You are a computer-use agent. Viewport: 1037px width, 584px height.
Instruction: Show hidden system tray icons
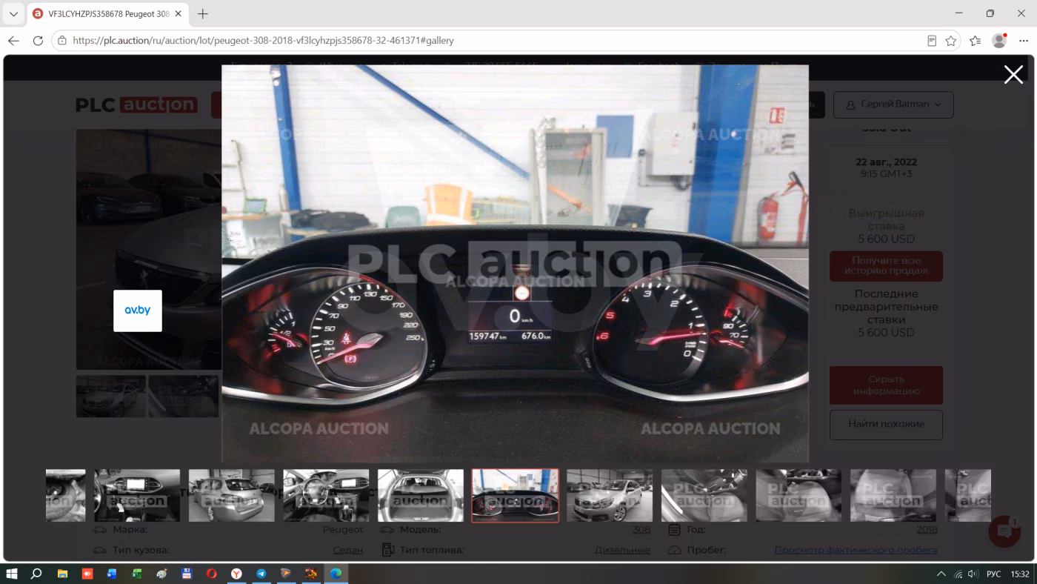(941, 574)
